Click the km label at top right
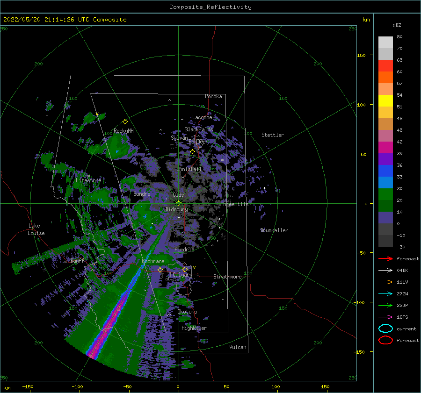Screen dimensions: 421x393 [x=366, y=20]
